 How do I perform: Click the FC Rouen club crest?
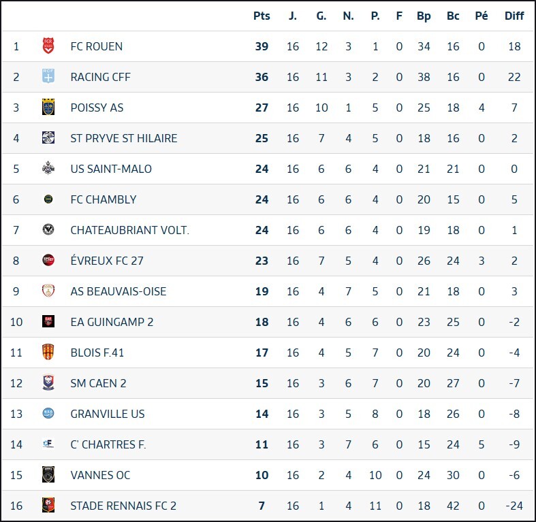coord(48,46)
